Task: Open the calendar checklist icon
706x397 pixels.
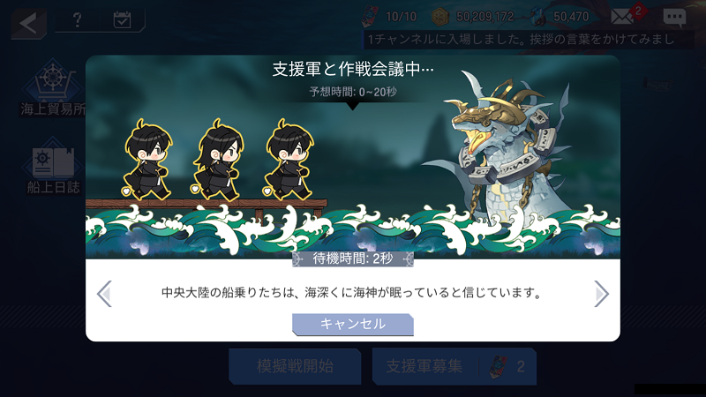Action: (122, 19)
